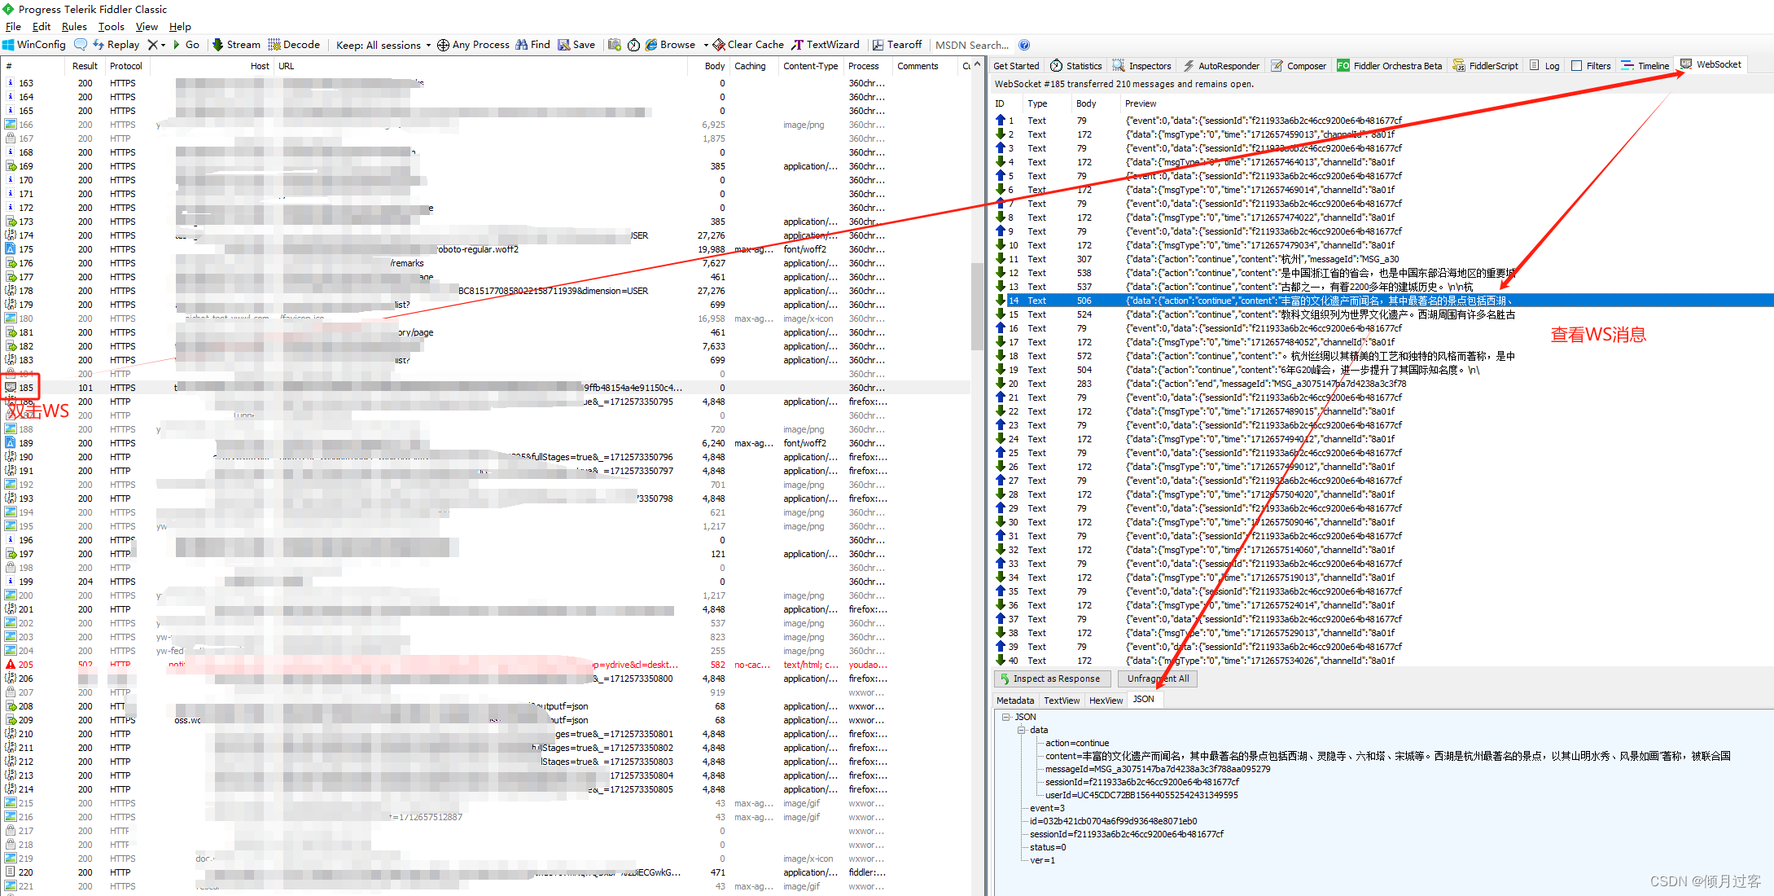Open the Rules menu
Image resolution: width=1774 pixels, height=896 pixels.
pyautogui.click(x=74, y=26)
